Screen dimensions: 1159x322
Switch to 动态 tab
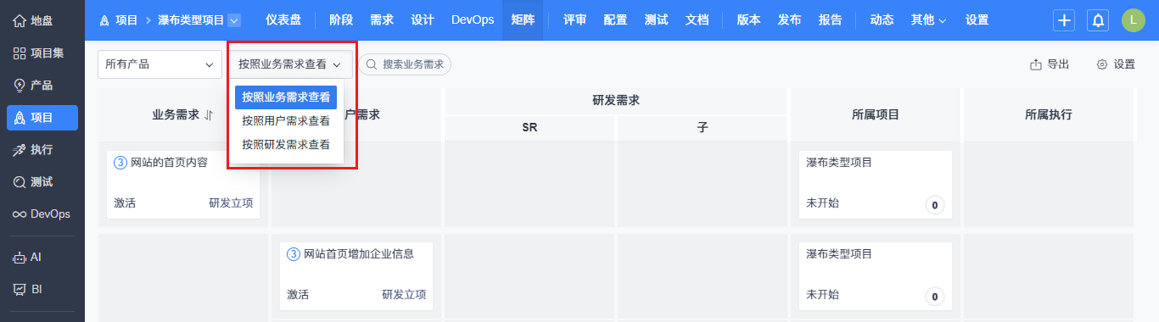[x=882, y=20]
